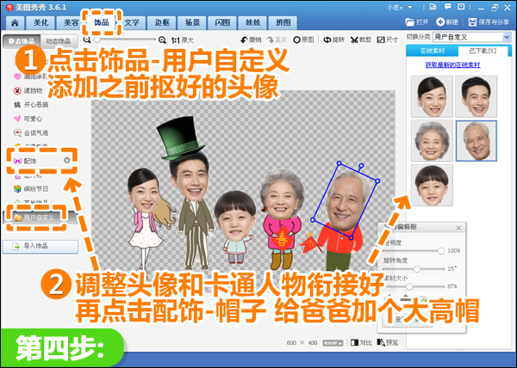Image resolution: width=517 pixels, height=368 pixels.
Task: Switch to the 已下载 tab
Action: click(x=483, y=51)
